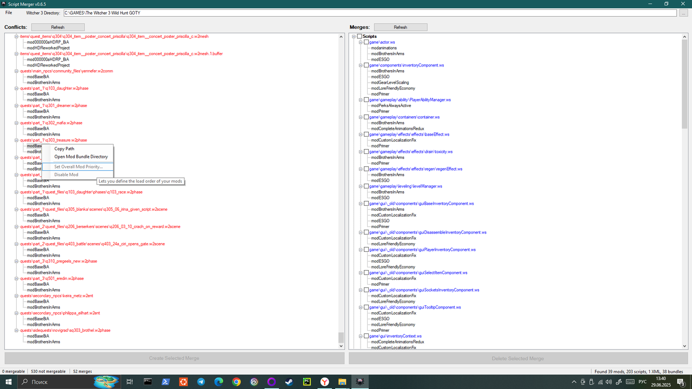This screenshot has width=692, height=389.
Task: Check the game\actor.ws merge checkbox
Action: click(366, 42)
